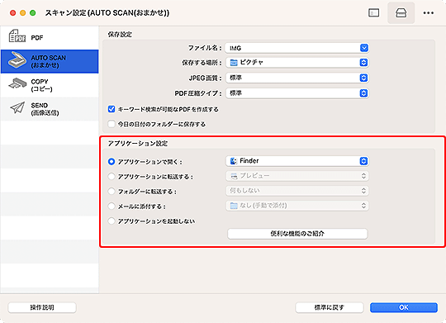
Task: Switch to computer scan settings icon
Action: click(x=373, y=13)
